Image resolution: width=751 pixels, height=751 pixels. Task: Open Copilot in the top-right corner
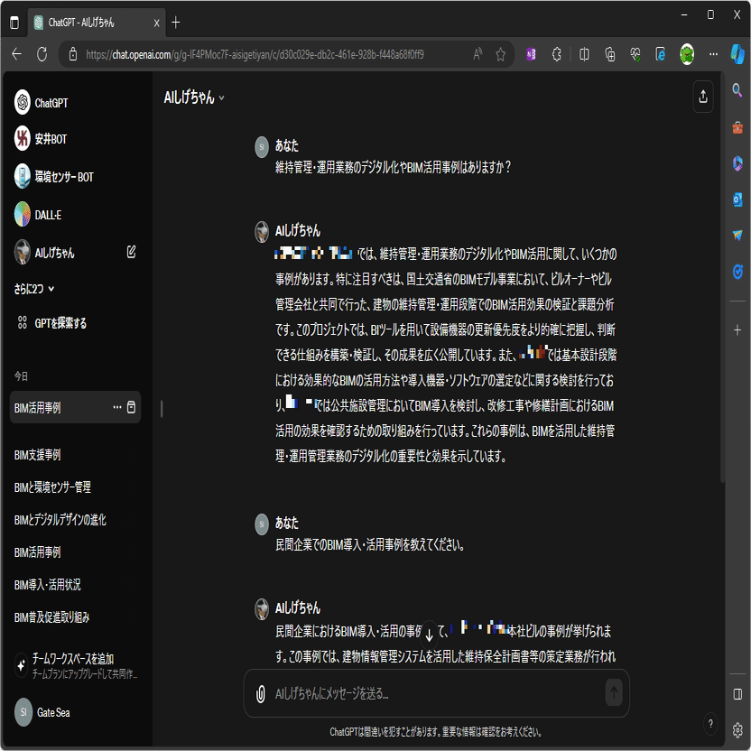(737, 53)
